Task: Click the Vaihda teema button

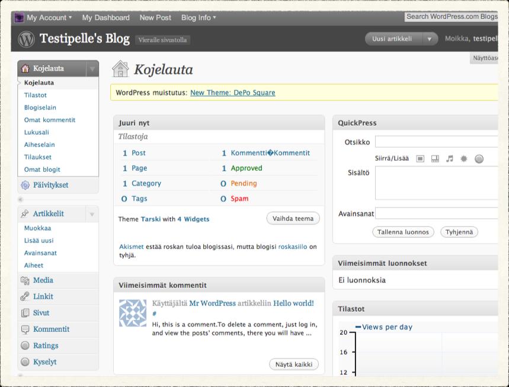Action: click(293, 219)
